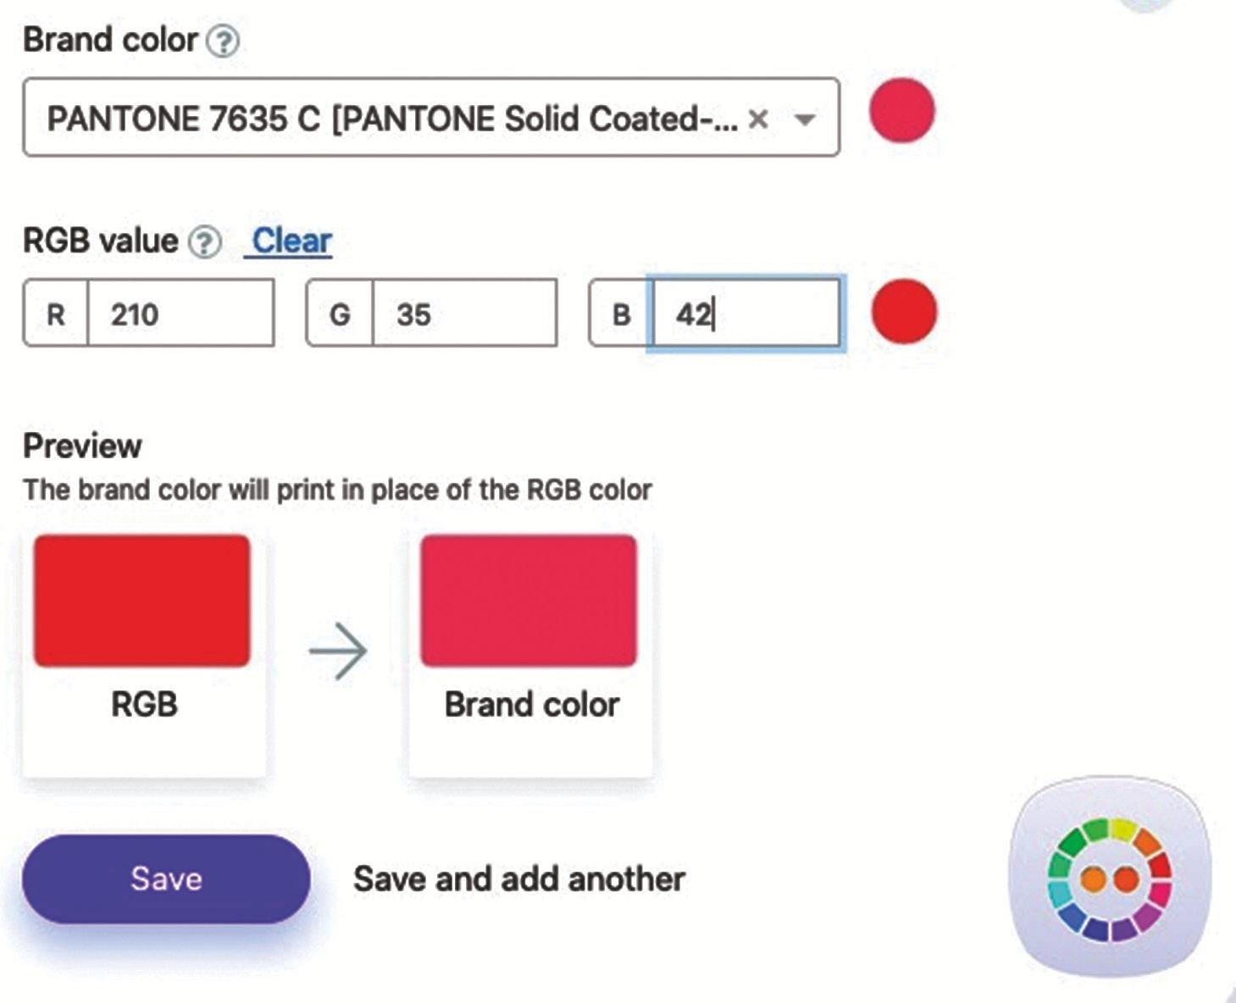The image size is (1236, 1003).
Task: Clear the selected PANTONE 7635 C value
Action: (759, 119)
